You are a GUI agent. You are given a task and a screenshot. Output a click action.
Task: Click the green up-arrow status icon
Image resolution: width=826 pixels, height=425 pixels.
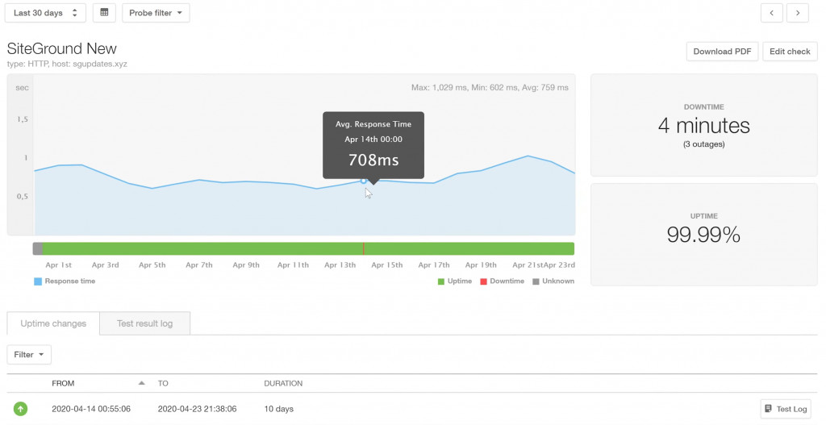coord(20,409)
